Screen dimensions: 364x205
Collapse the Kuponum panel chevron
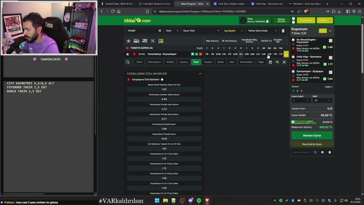point(330,31)
